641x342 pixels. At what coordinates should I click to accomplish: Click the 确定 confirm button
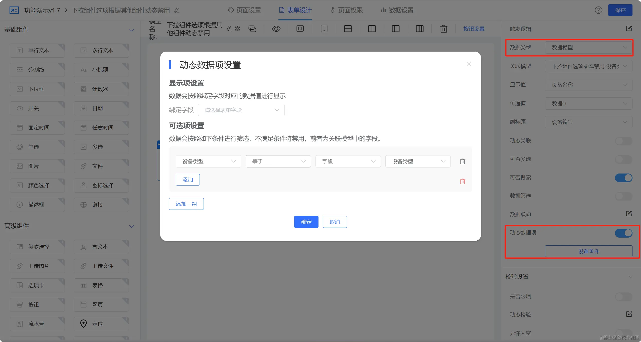306,222
